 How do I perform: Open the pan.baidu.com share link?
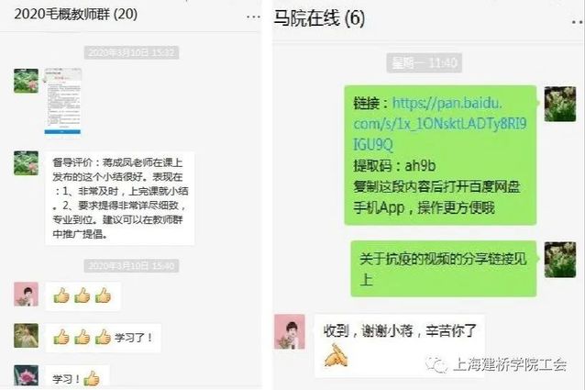coord(439,124)
